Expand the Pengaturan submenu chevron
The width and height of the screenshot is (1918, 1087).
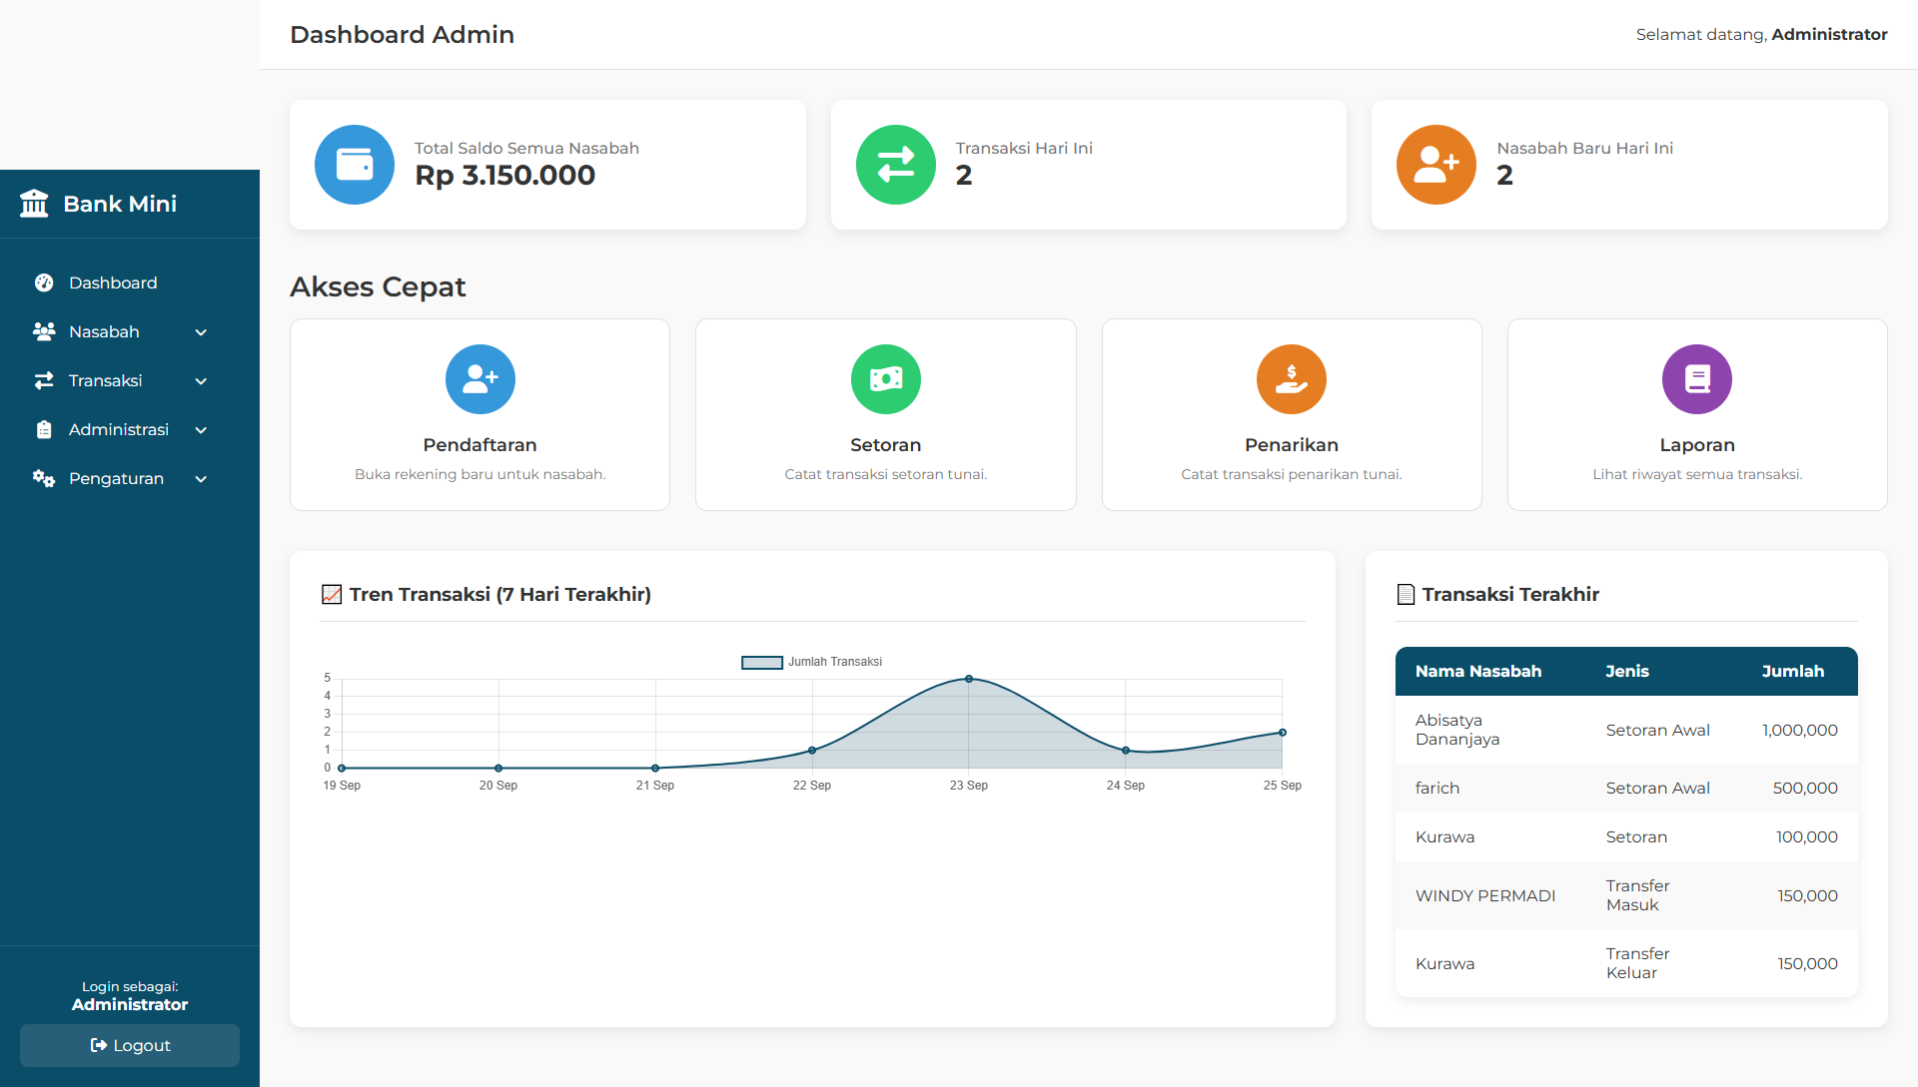tap(201, 479)
